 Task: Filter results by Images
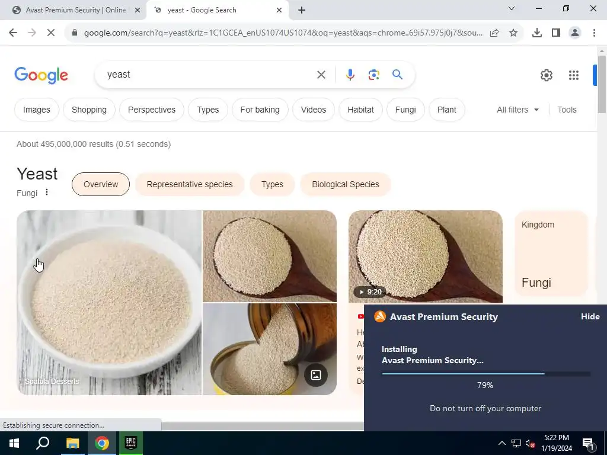click(36, 110)
